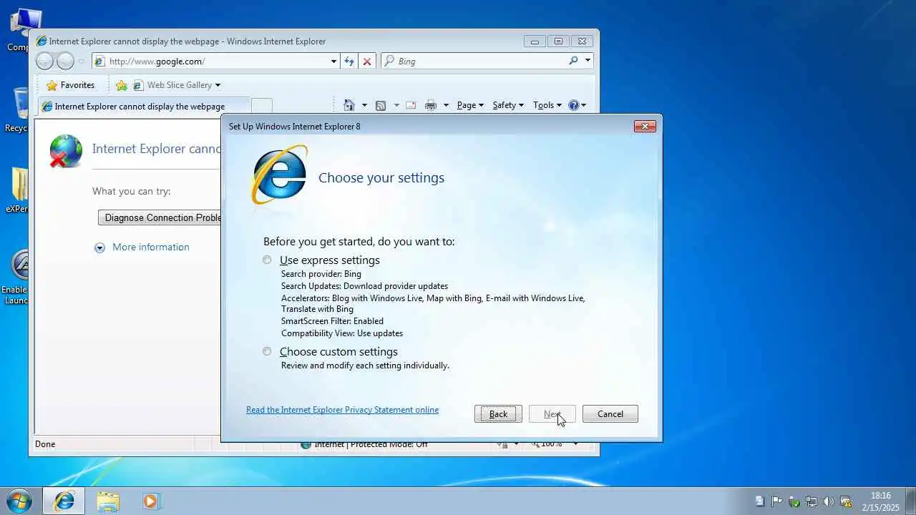Click the Back button in setup dialog
916x515 pixels.
point(498,414)
